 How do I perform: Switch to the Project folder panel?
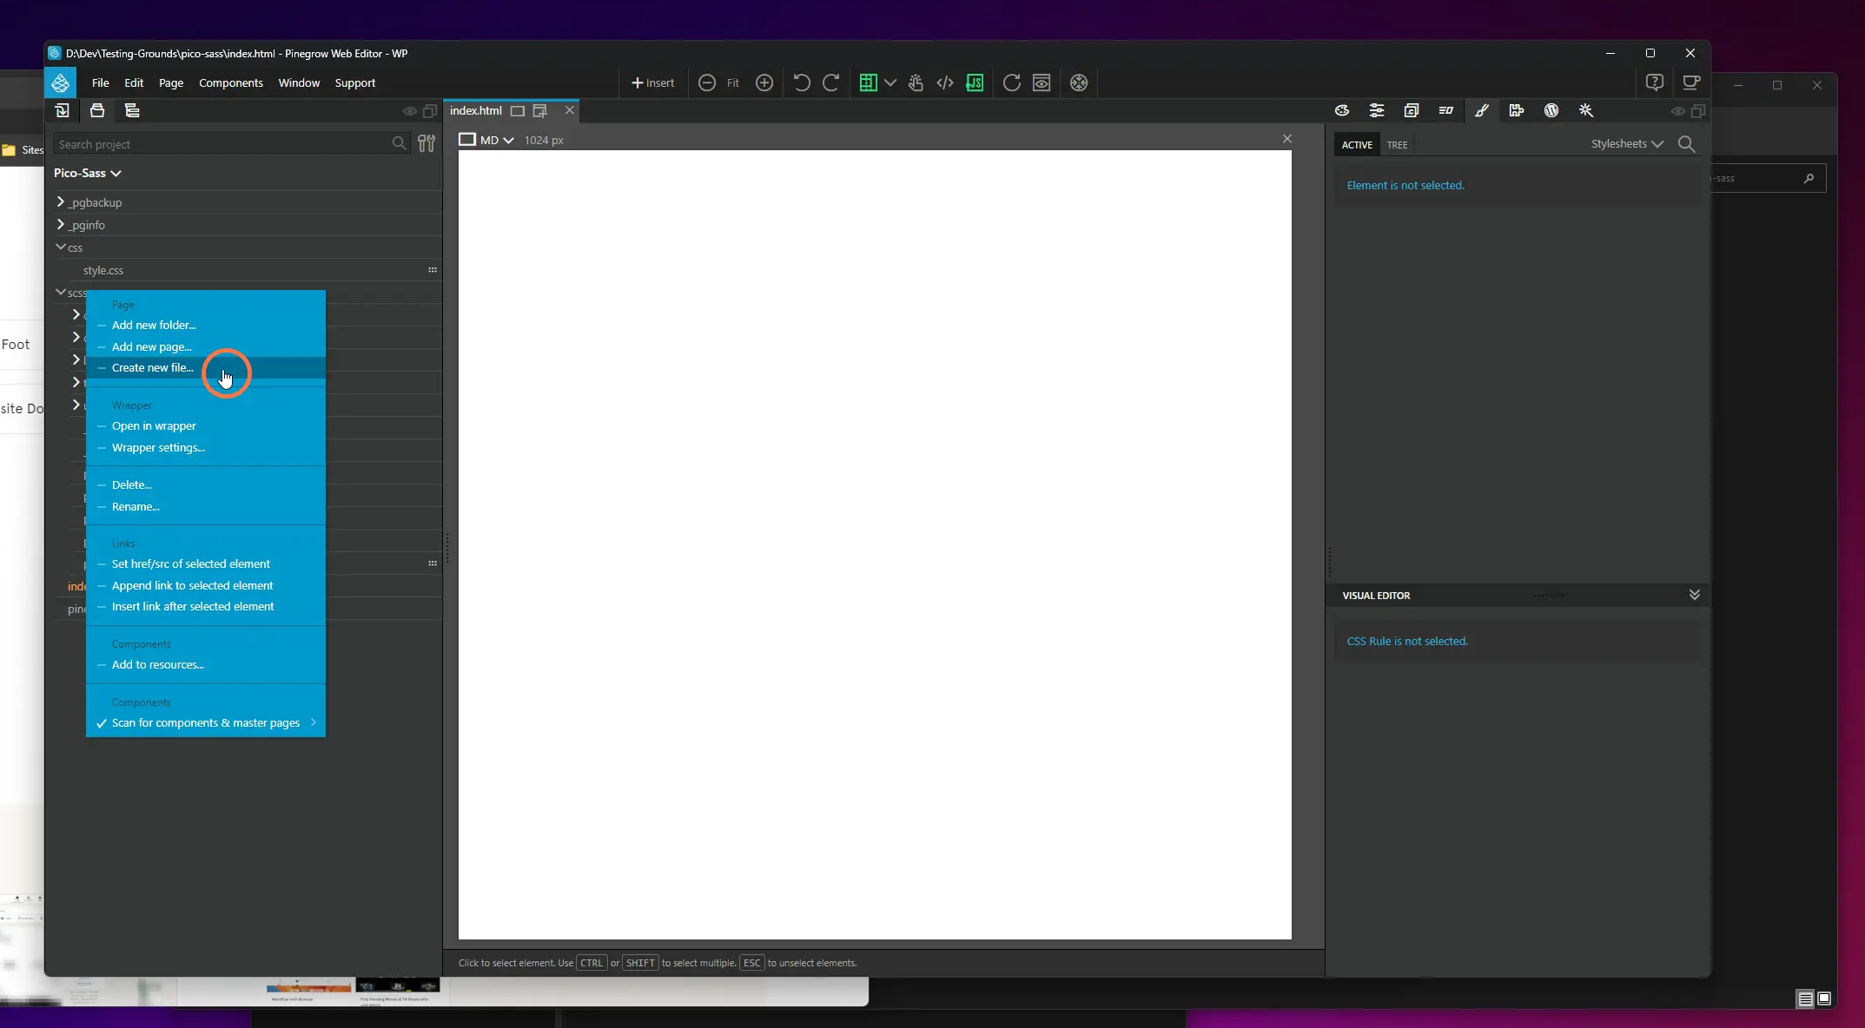click(x=97, y=110)
